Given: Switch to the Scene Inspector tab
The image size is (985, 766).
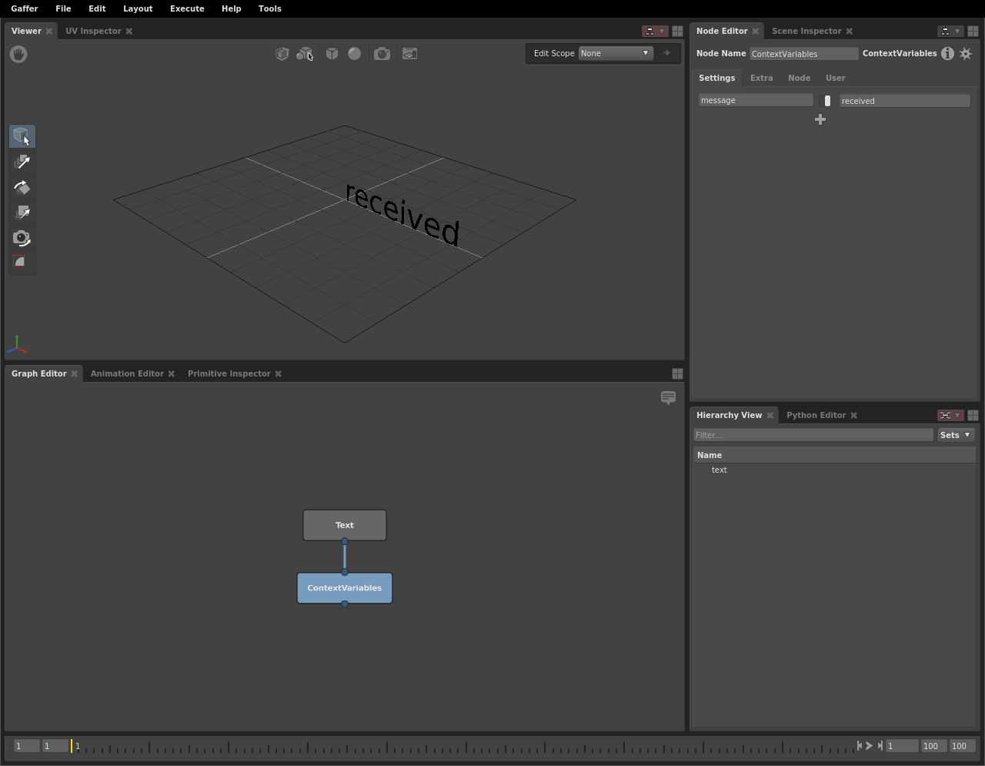Looking at the screenshot, I should click(x=806, y=31).
